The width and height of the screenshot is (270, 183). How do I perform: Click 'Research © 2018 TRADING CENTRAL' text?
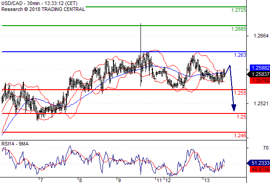[x=43, y=9]
